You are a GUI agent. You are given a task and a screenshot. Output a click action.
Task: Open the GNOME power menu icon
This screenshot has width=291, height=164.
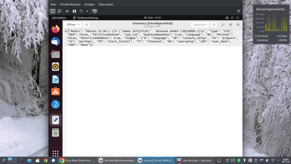tap(238, 18)
